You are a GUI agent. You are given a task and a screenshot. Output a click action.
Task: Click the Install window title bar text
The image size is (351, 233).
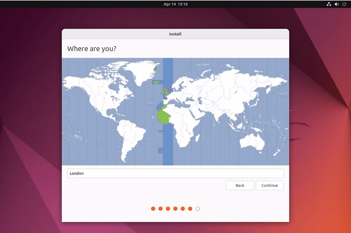[x=175, y=34]
